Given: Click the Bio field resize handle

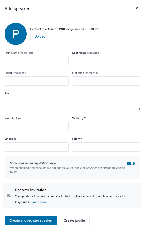Looking at the screenshot, I should [x=138, y=109].
